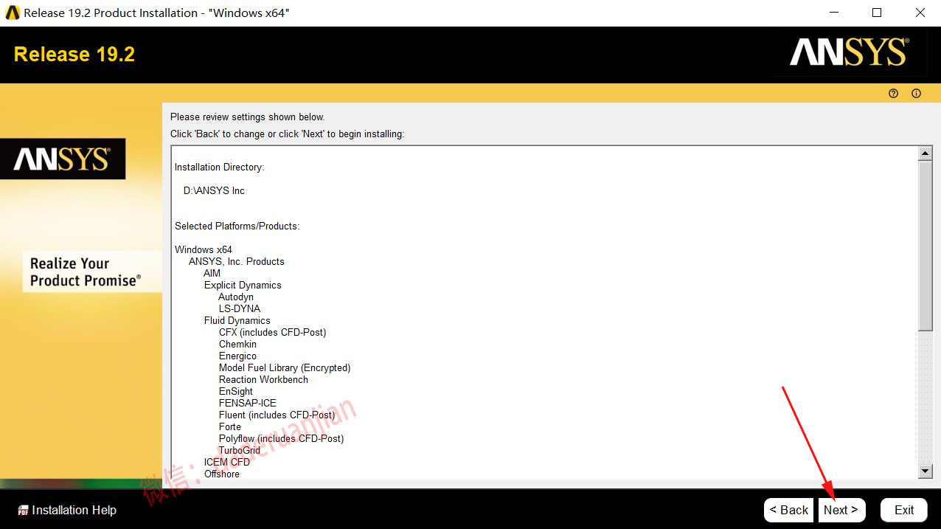Click the 'Installation Directory:' heading

click(219, 167)
